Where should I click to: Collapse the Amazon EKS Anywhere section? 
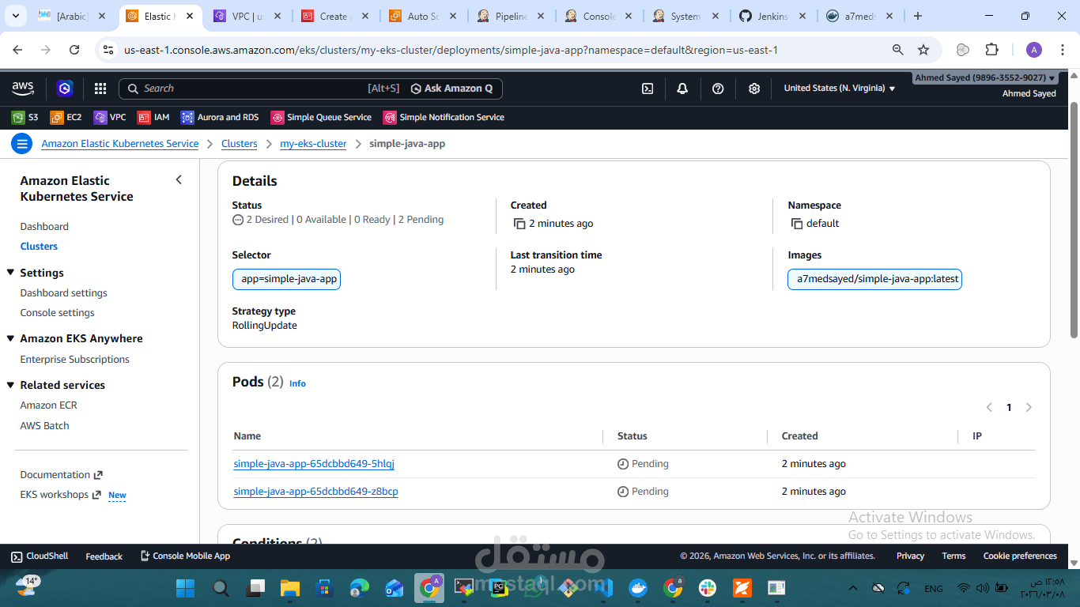click(11, 338)
